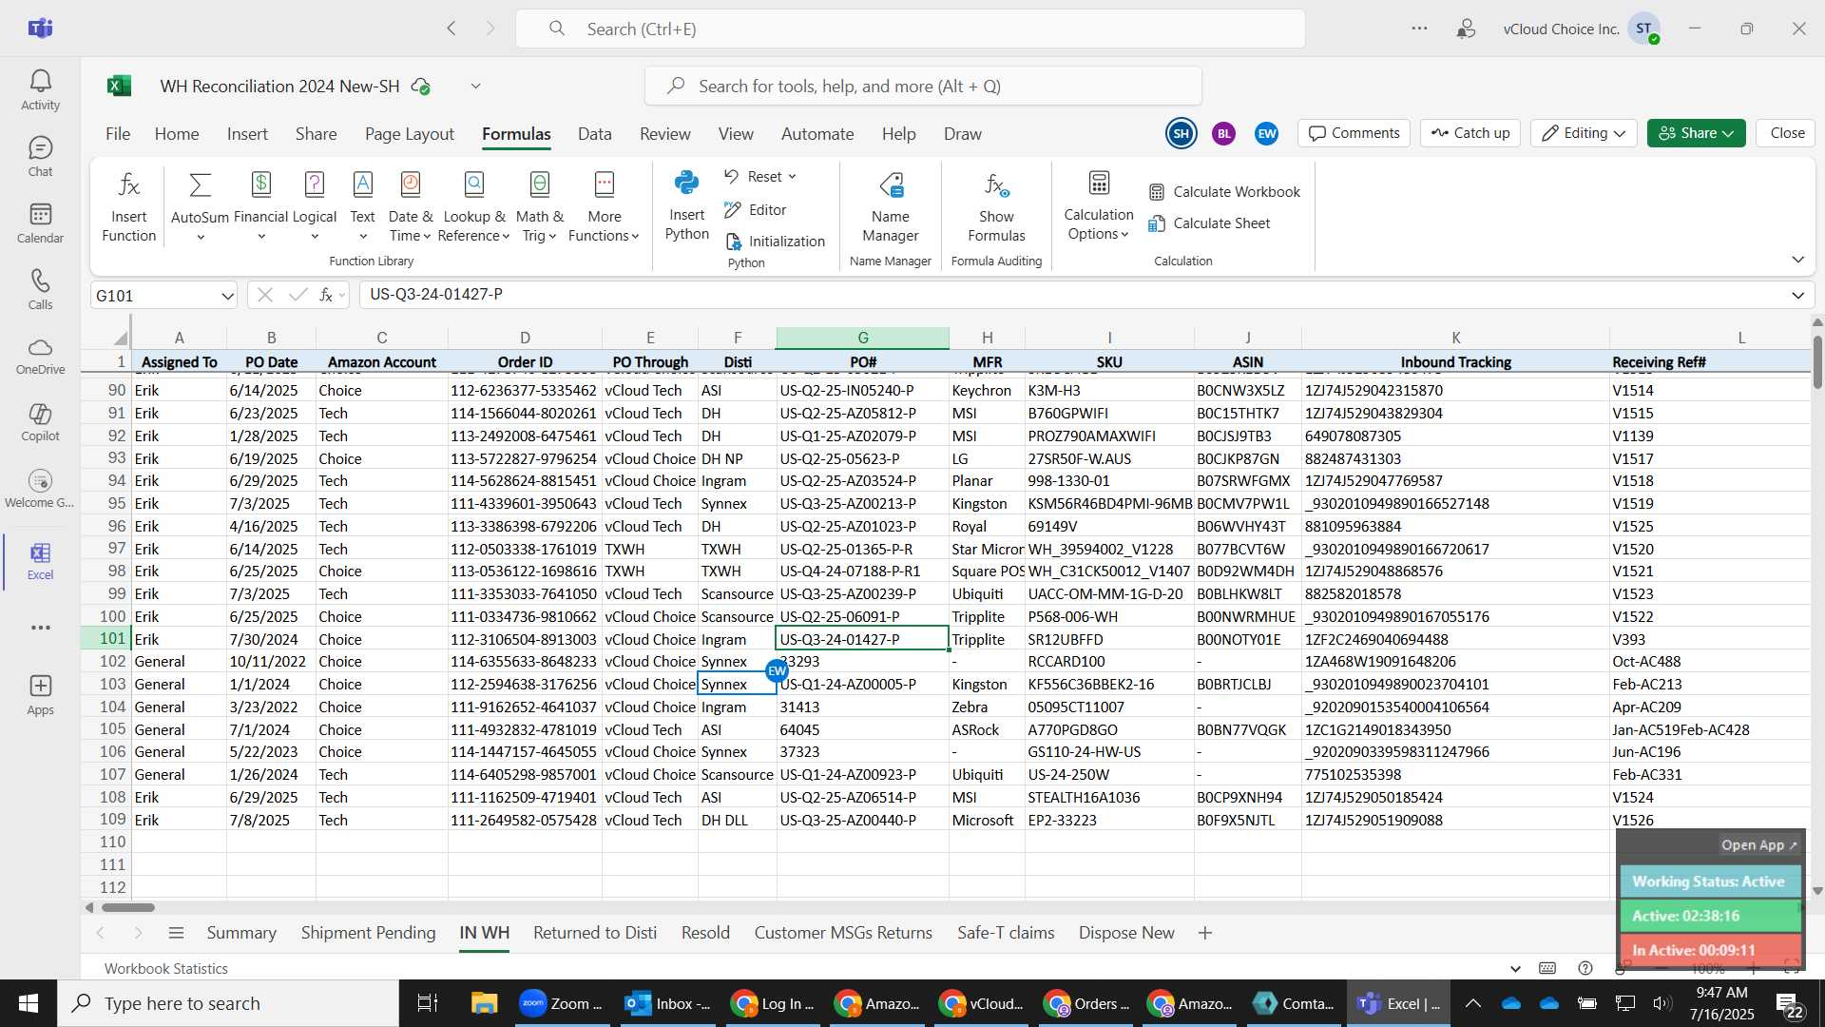Select column G header
This screenshot has width=1825, height=1027.
tap(862, 338)
